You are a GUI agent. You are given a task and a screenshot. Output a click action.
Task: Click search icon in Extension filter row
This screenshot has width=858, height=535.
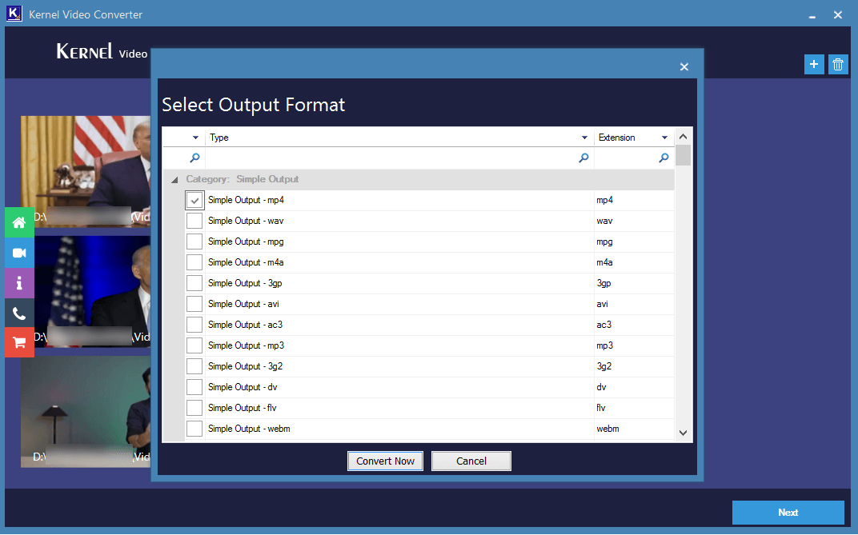coord(664,158)
